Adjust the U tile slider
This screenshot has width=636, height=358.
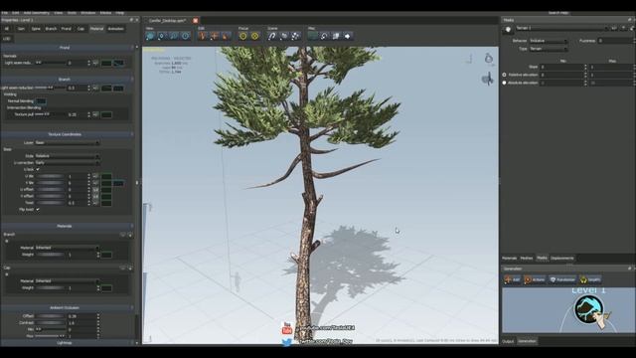click(51, 177)
